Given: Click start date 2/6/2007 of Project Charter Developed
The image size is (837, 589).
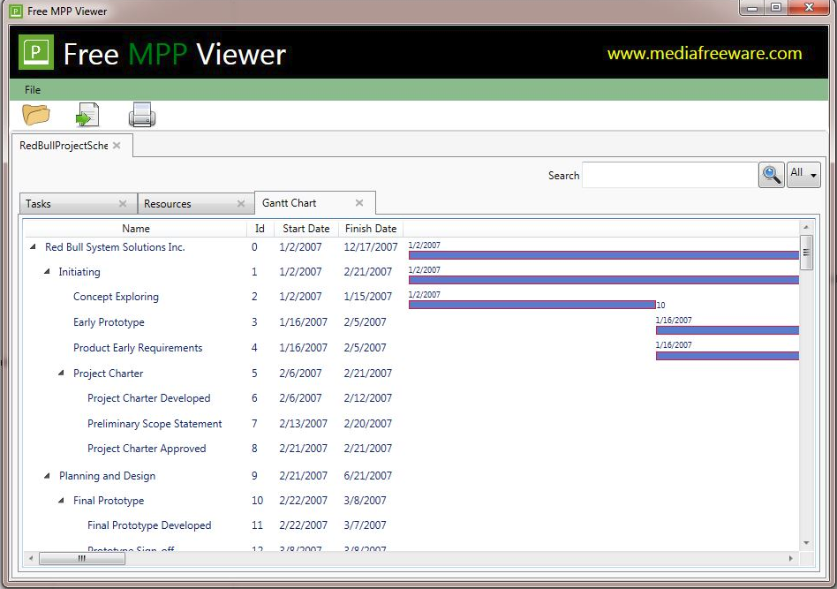Looking at the screenshot, I should (x=300, y=398).
